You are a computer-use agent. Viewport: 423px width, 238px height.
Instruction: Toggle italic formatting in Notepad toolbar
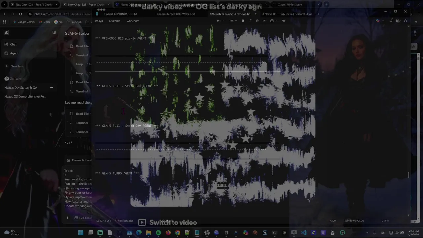[x=250, y=21]
